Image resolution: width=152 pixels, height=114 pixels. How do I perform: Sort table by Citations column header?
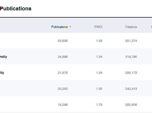131,27
